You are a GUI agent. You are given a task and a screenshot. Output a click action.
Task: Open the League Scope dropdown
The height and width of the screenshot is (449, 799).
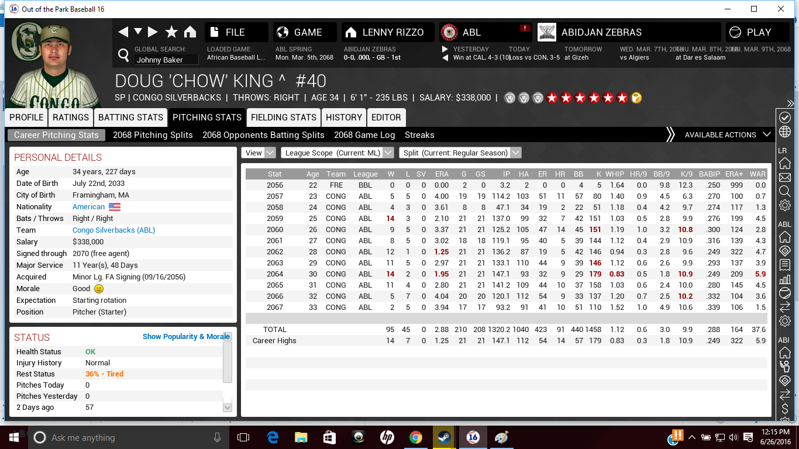pos(337,153)
